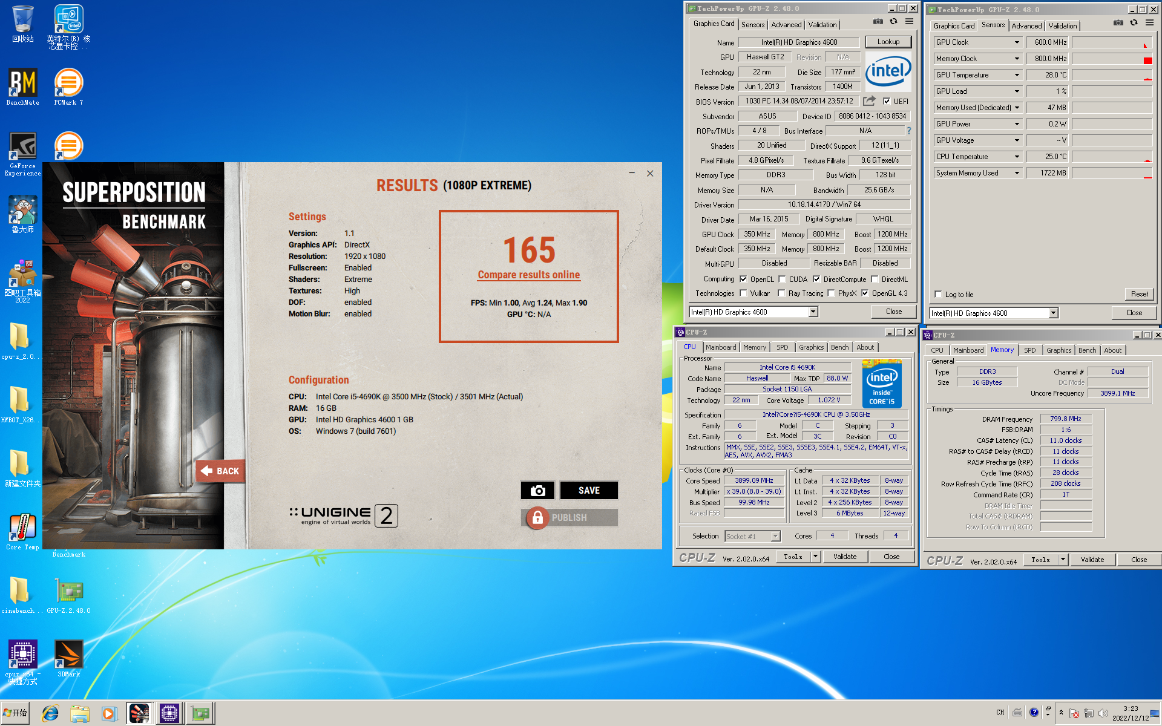The image size is (1162, 726).
Task: Click the camera screenshot button in Superposition
Action: [x=537, y=491]
